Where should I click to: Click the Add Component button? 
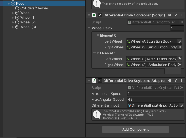coord(136,129)
